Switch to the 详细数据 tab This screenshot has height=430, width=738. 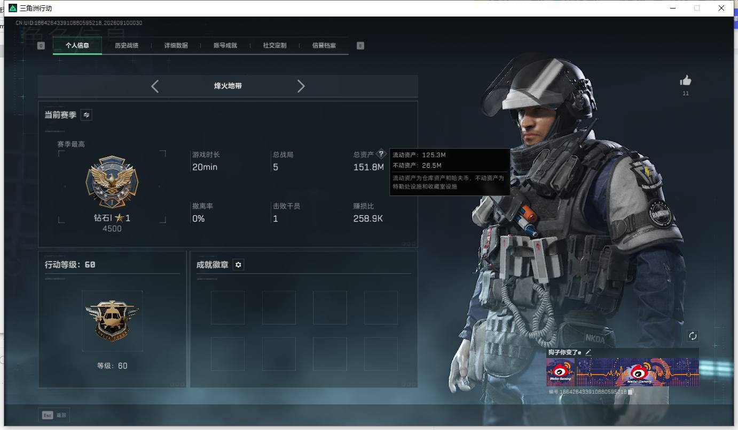pos(176,46)
